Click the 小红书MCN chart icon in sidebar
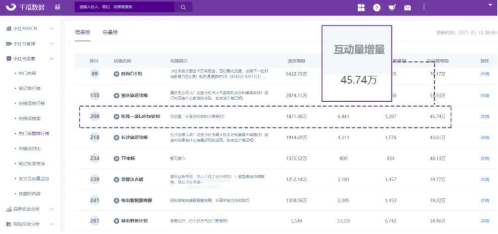The image size is (498, 234). point(9,28)
